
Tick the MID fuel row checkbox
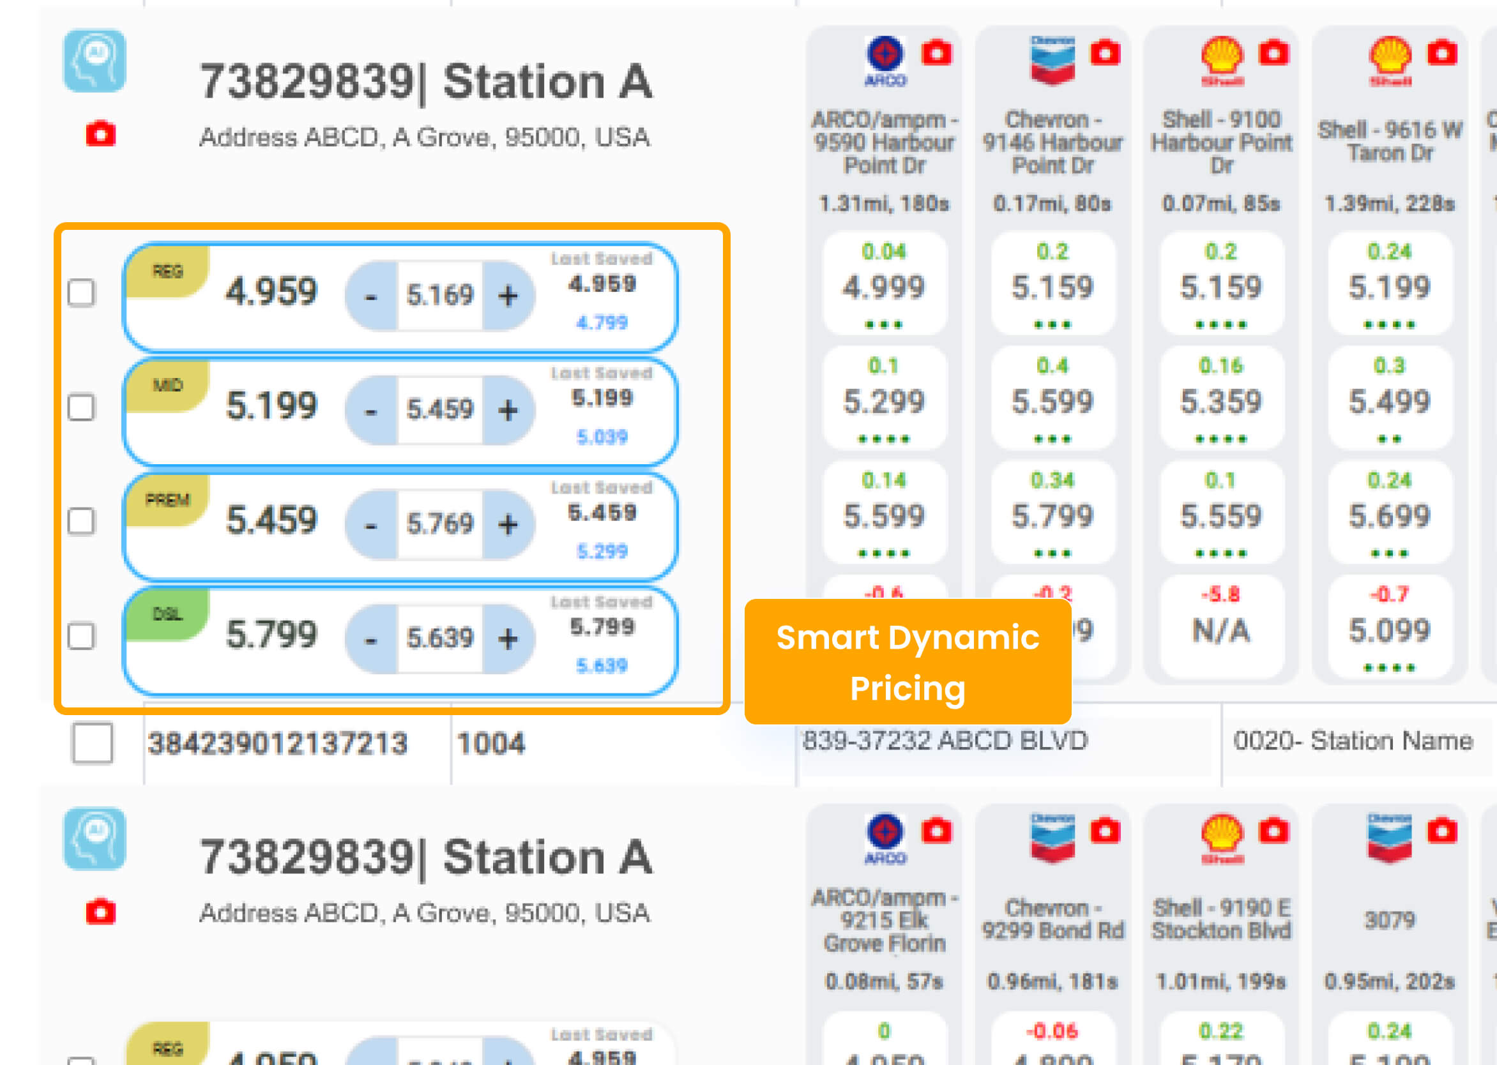81,407
